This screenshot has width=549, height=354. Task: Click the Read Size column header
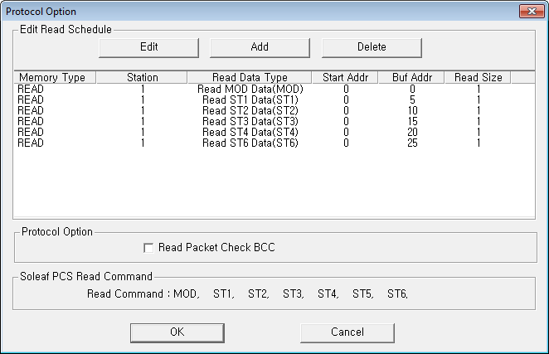click(x=478, y=77)
